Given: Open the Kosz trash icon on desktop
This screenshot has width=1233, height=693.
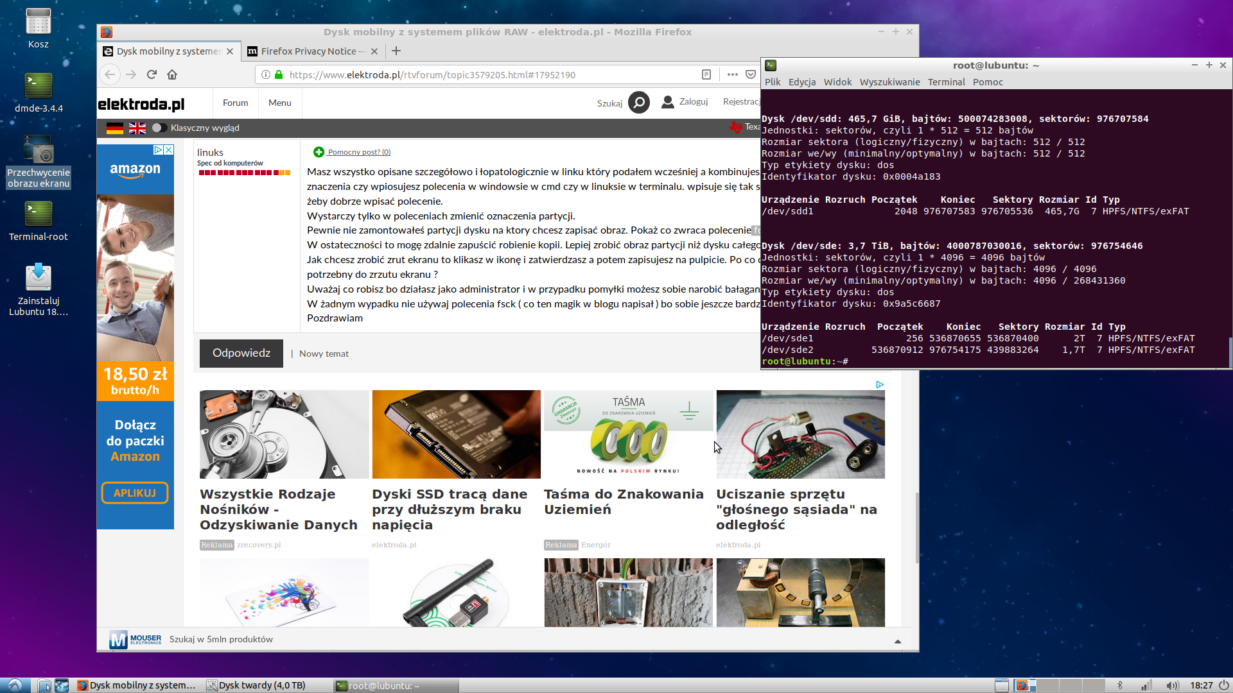Looking at the screenshot, I should (39, 28).
